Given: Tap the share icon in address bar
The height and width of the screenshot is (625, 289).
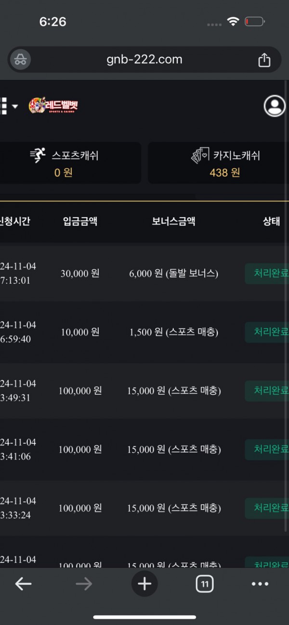Looking at the screenshot, I should pyautogui.click(x=264, y=60).
